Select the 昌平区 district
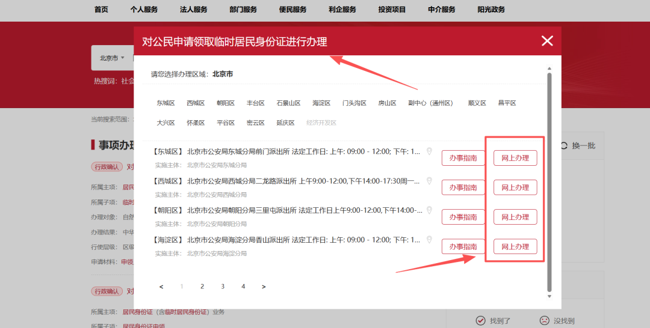This screenshot has width=650, height=328. point(507,103)
